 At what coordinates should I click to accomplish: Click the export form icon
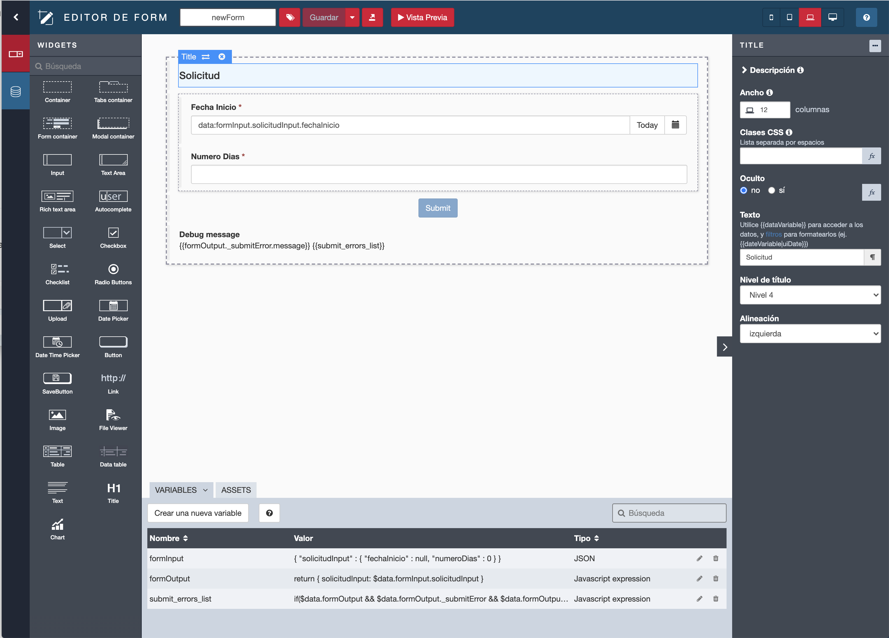point(372,17)
